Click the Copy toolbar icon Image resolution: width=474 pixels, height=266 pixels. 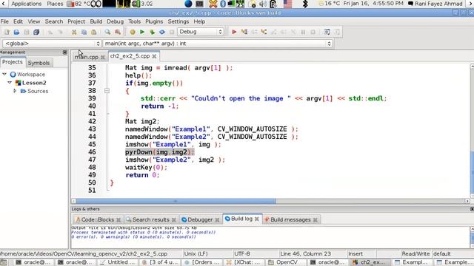pyautogui.click(x=84, y=32)
